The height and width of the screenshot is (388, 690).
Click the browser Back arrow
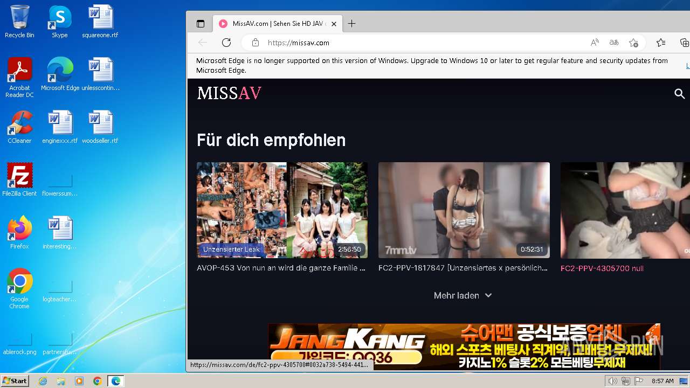203,43
